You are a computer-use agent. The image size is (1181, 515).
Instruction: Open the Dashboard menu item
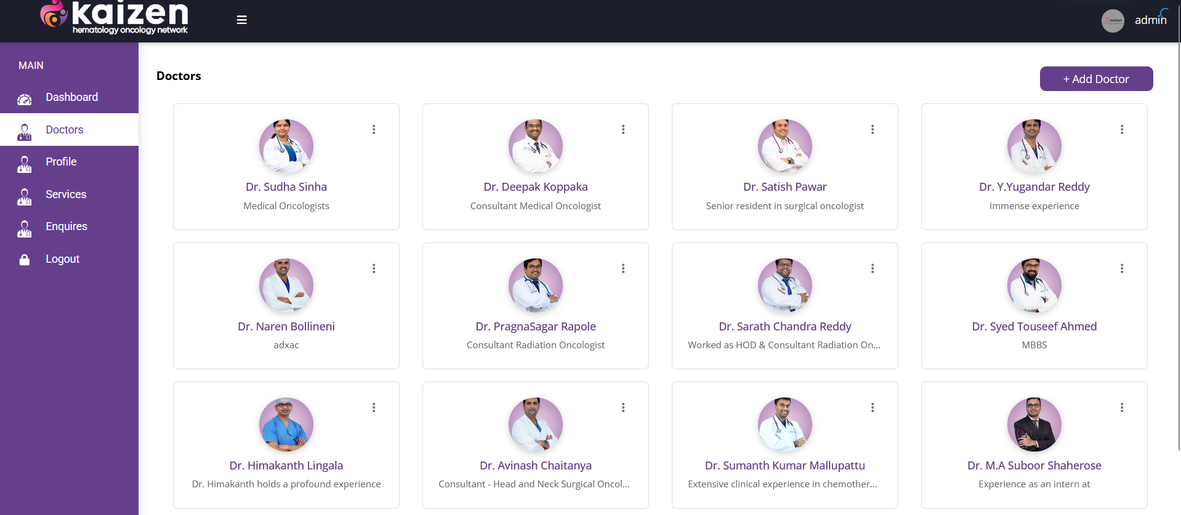tap(69, 97)
